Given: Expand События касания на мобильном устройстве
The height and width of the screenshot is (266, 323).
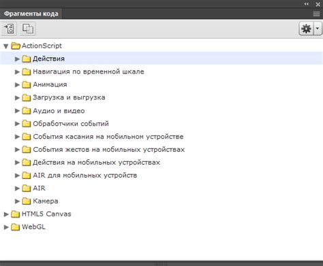Looking at the screenshot, I should tap(17, 137).
